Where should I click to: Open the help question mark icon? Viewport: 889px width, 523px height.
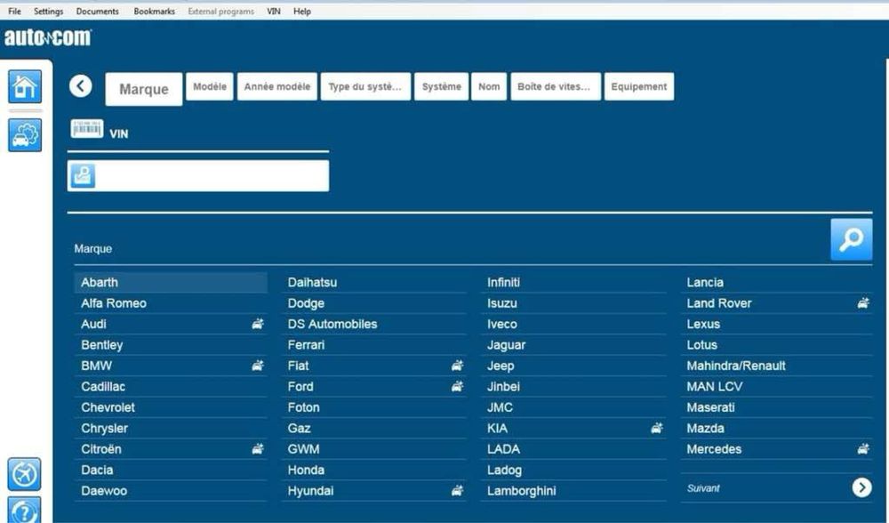pyautogui.click(x=24, y=511)
